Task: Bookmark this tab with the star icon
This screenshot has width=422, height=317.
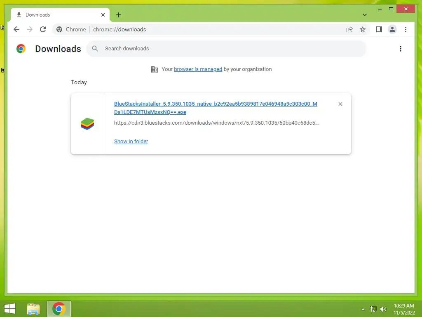Action: 363,29
